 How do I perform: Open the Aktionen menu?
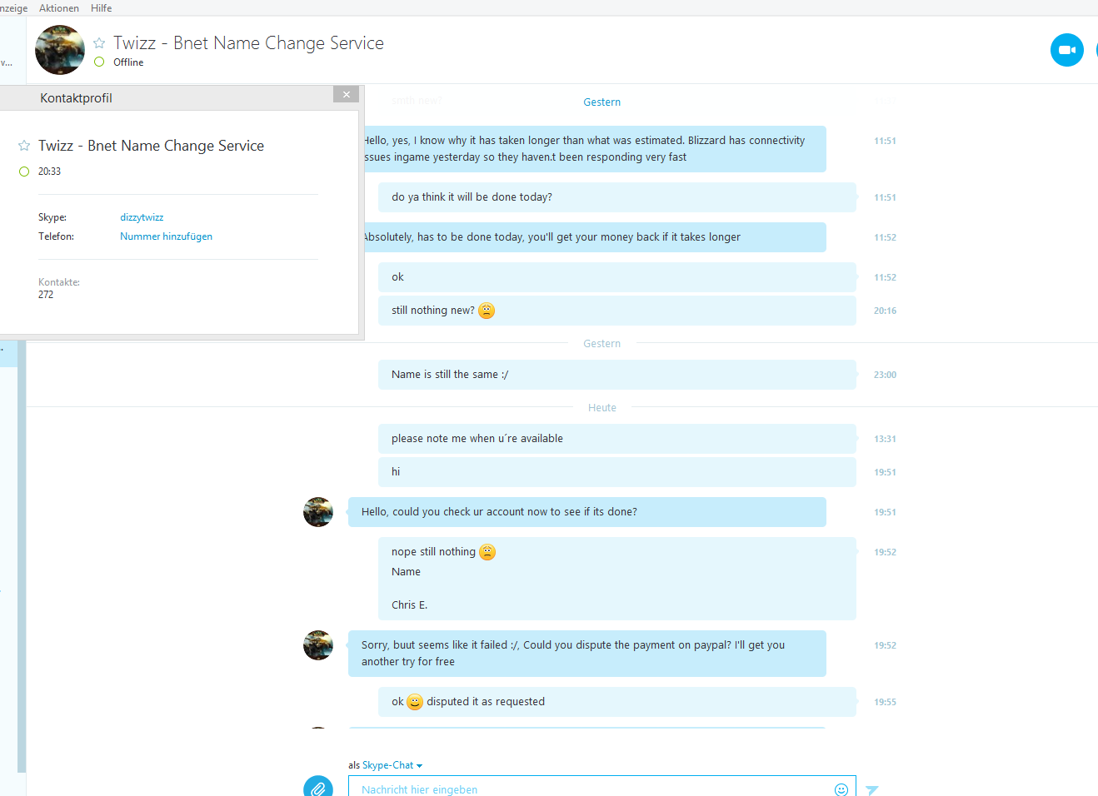tap(59, 7)
